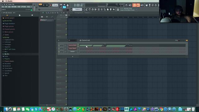Click the song position slider

(49, 9)
